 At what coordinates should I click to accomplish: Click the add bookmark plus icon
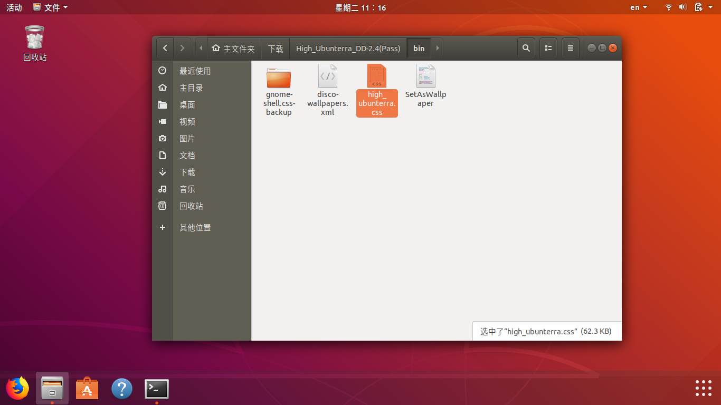pos(162,227)
